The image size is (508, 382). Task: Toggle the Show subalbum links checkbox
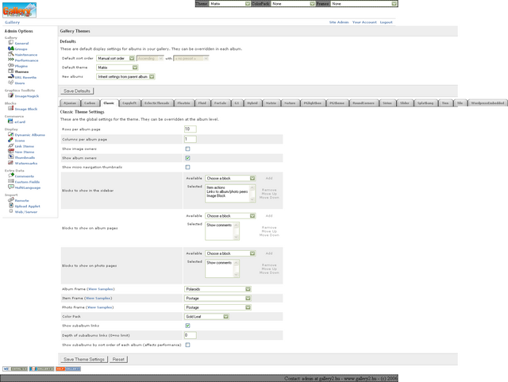187,326
